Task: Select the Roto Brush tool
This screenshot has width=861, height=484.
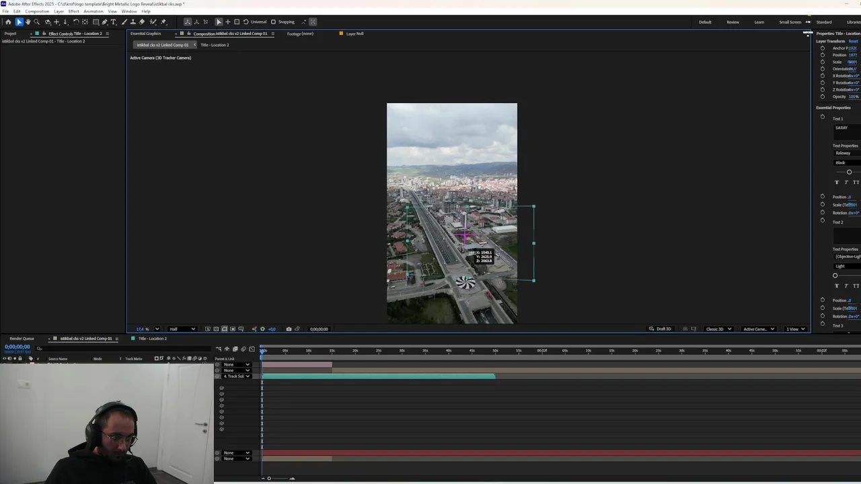Action: tap(153, 22)
